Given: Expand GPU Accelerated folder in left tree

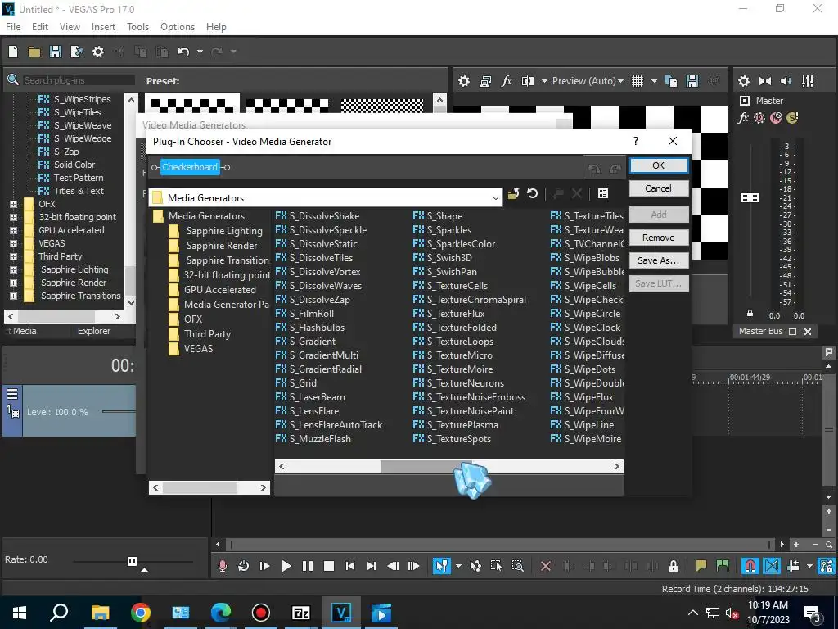Looking at the screenshot, I should click(x=13, y=230).
